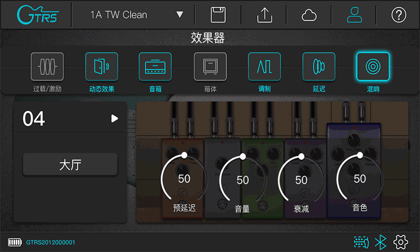Click the 过载/激励 label
Image resolution: width=420 pixels, height=252 pixels.
tap(47, 89)
